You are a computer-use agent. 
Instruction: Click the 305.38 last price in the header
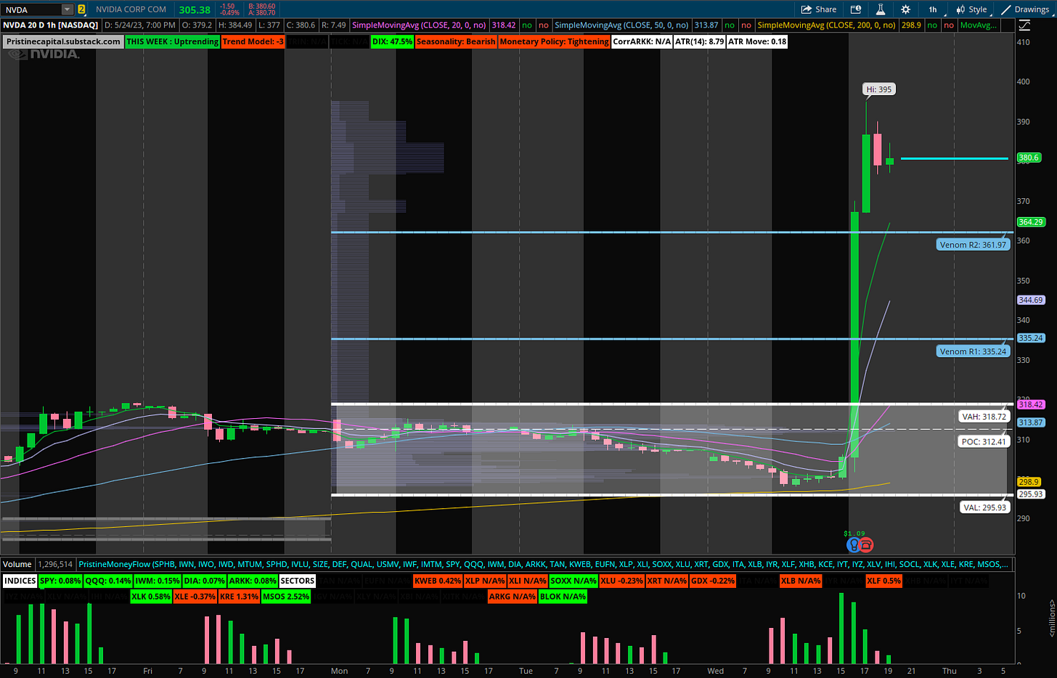[x=195, y=9]
